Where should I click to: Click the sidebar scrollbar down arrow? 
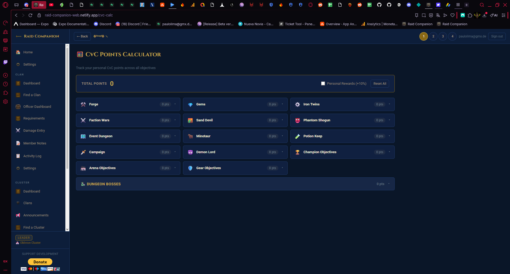pos(67,229)
